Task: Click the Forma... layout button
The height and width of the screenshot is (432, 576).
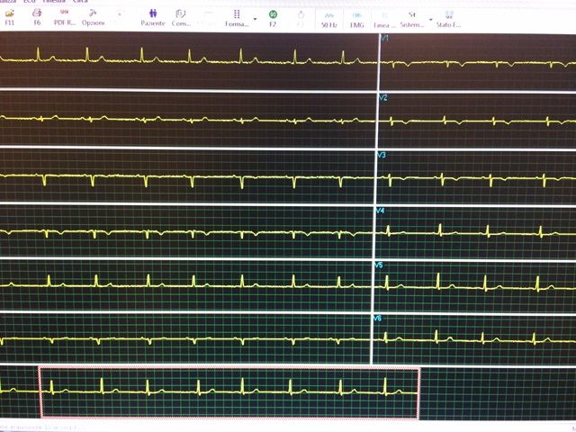Action: click(237, 16)
